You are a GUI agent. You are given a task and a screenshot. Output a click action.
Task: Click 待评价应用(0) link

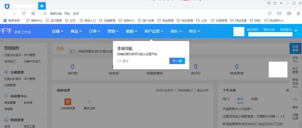coord(165,90)
